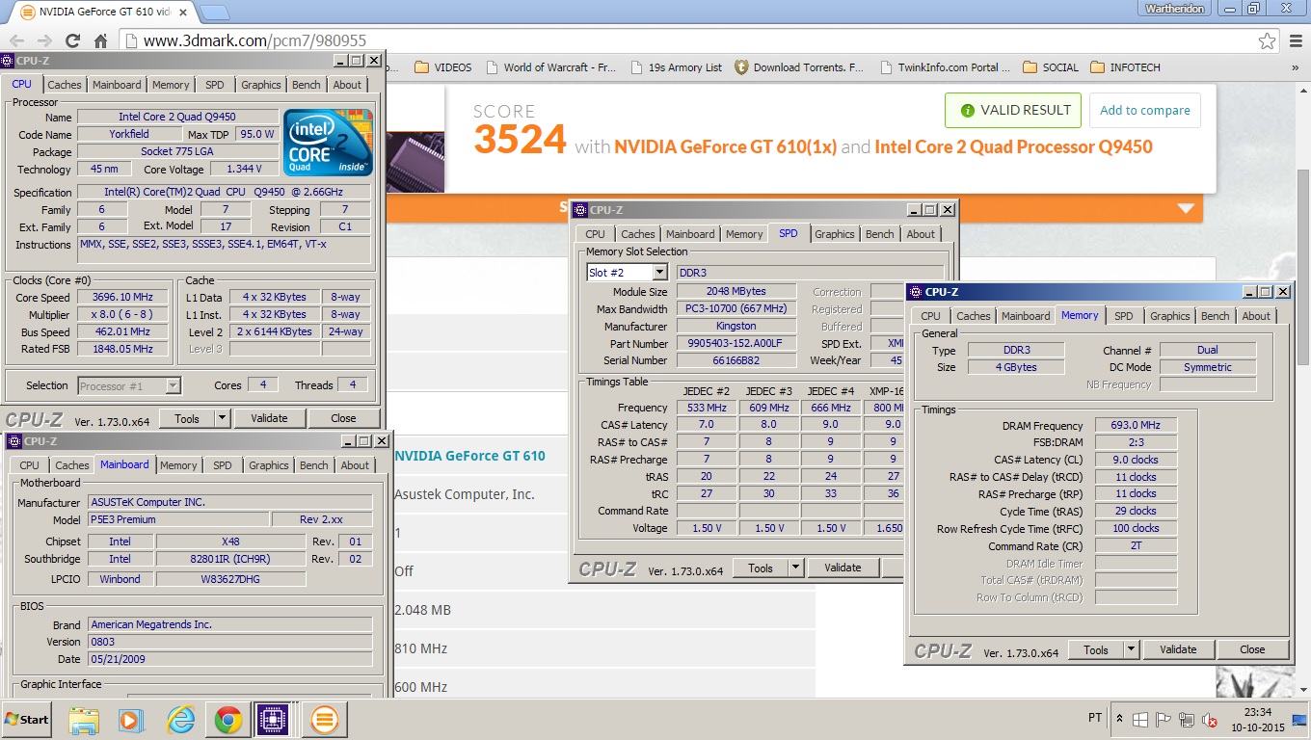1311x740 pixels.
Task: Click Part Number 9905403-152.A00LF field
Action: [x=736, y=343]
